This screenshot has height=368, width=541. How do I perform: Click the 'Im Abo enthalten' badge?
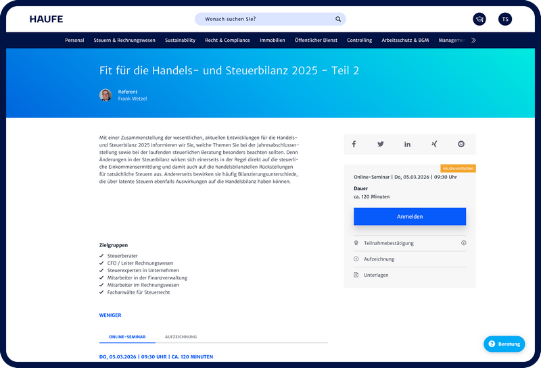tap(458, 169)
